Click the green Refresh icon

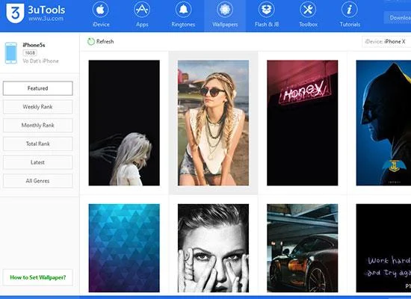(91, 41)
